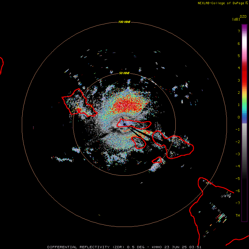Click the TH threshold label on the scale
Screen dimensions: 249x249
(x=238, y=216)
